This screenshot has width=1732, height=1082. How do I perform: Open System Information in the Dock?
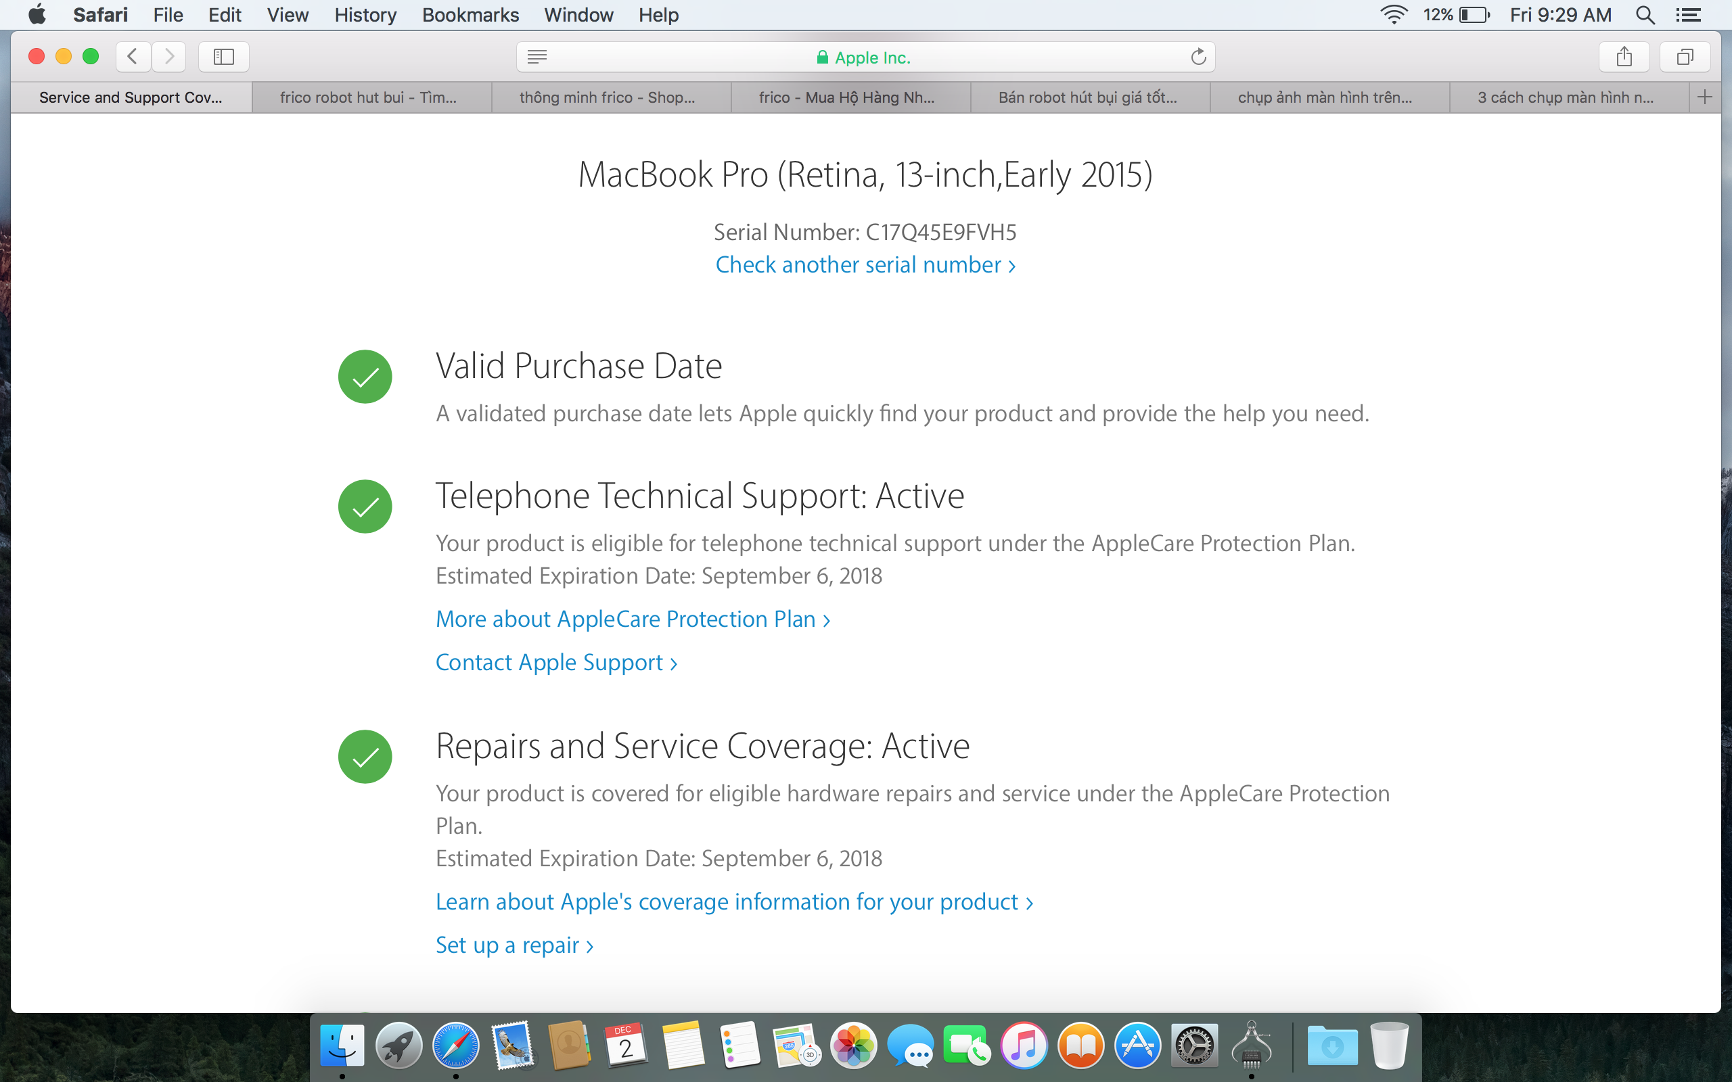tap(1251, 1045)
